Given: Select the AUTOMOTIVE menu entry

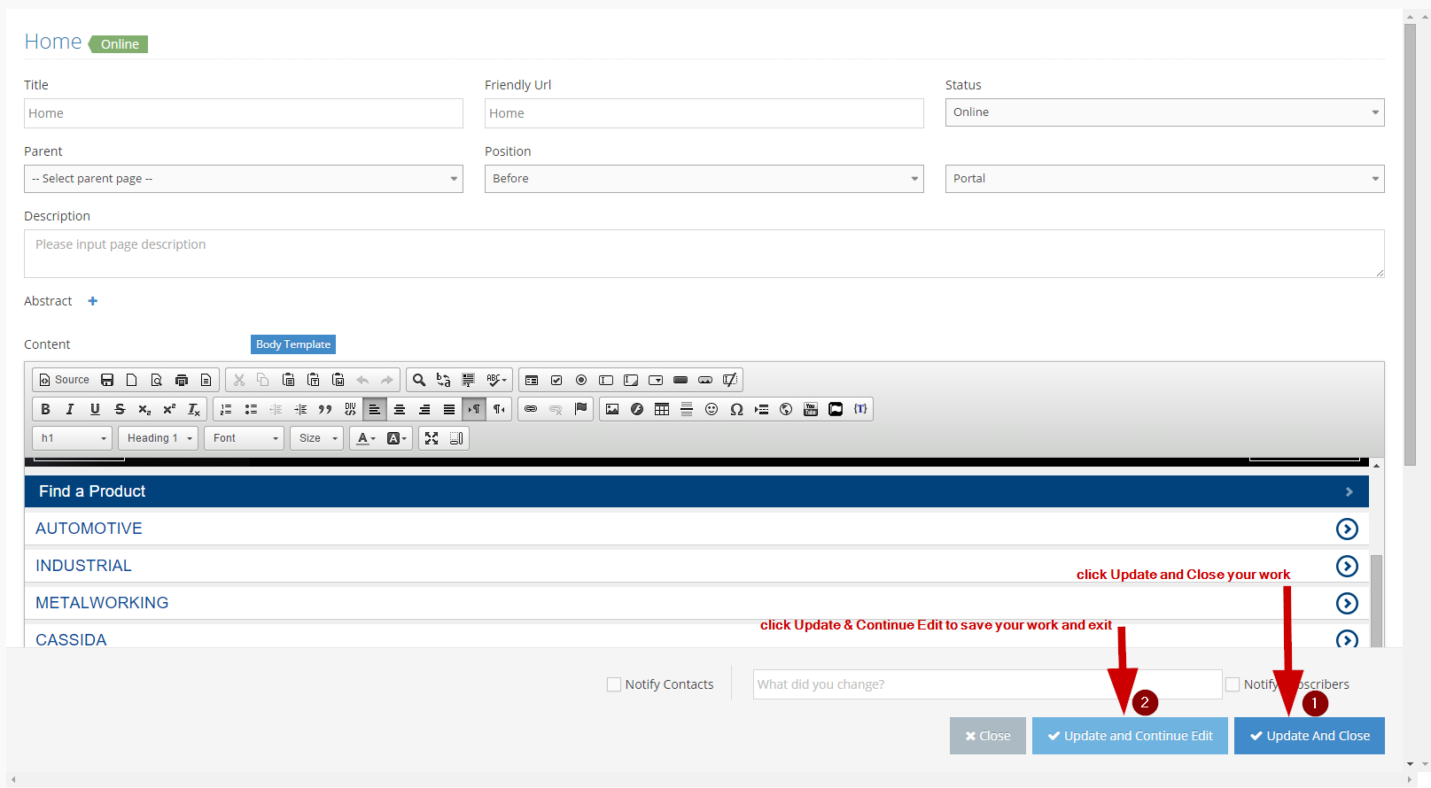Looking at the screenshot, I should [x=89, y=529].
